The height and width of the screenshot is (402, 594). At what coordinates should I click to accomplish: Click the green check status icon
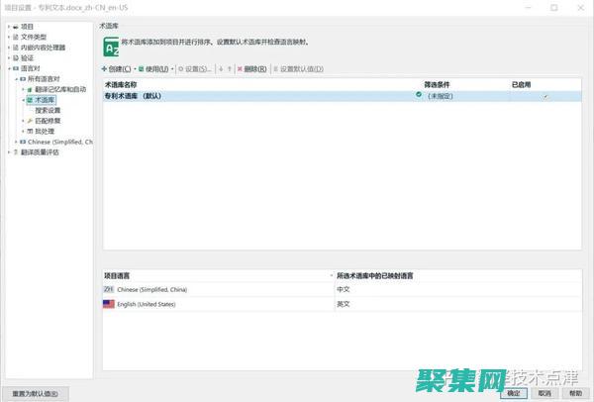[419, 94]
